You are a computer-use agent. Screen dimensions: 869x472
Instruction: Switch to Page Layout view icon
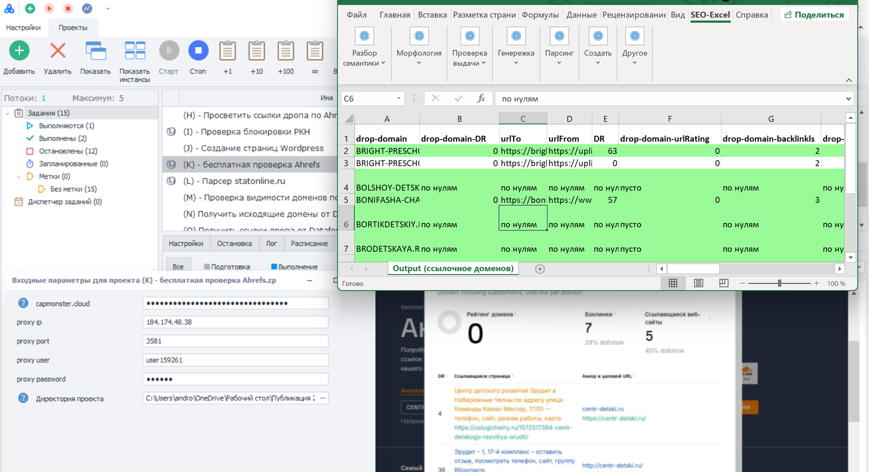698,283
